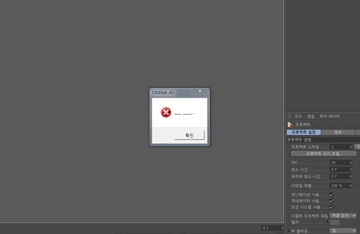Click the 프로젝트 스케일 stepper arrows
The height and width of the screenshot is (234, 360).
click(x=351, y=147)
